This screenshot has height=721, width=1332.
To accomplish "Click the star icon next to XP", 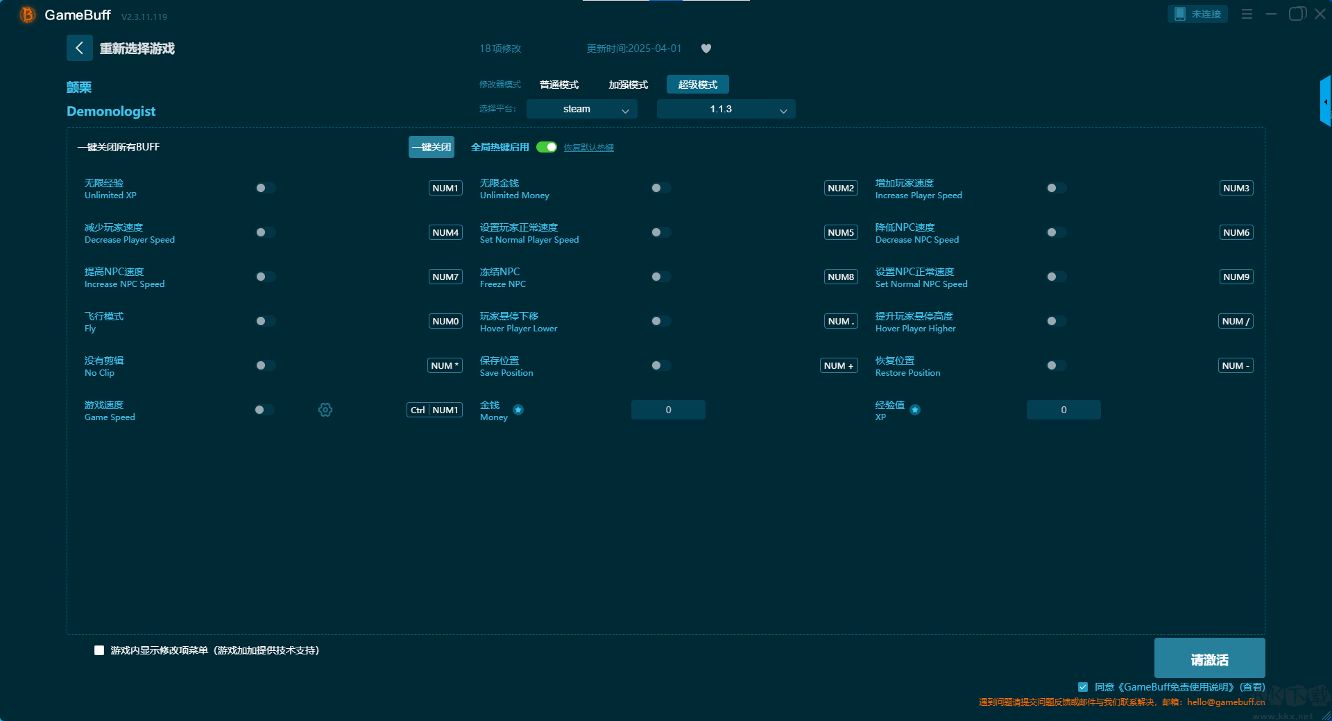I will tap(915, 410).
